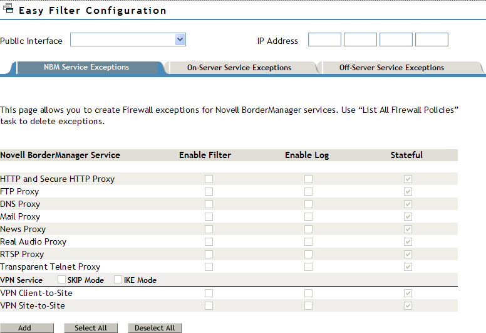Switch to On-Server Service Exceptions tab
Image resolution: width=486 pixels, height=333 pixels.
point(239,68)
